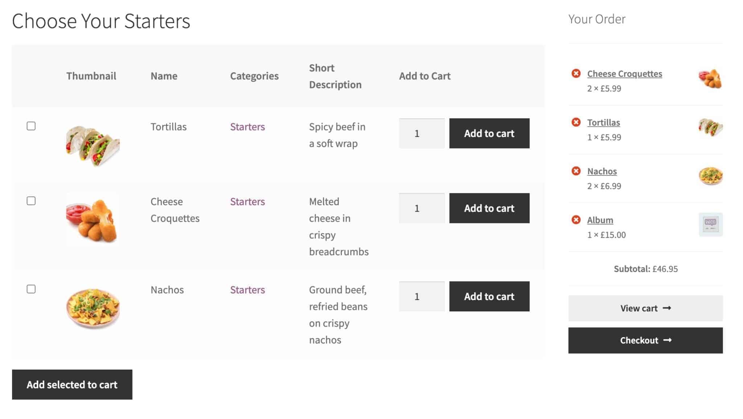
Task: Click the Nachos image in Your Order
Action: pyautogui.click(x=710, y=176)
